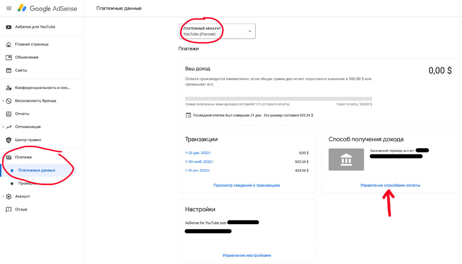Click the payment threshold progress bar
Viewport: 462px width, 264px height.
[278, 99]
